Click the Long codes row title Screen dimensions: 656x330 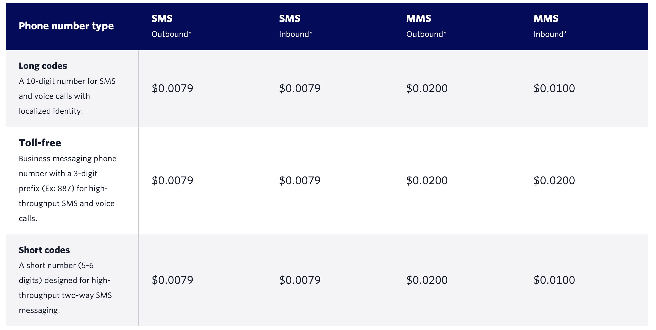43,66
